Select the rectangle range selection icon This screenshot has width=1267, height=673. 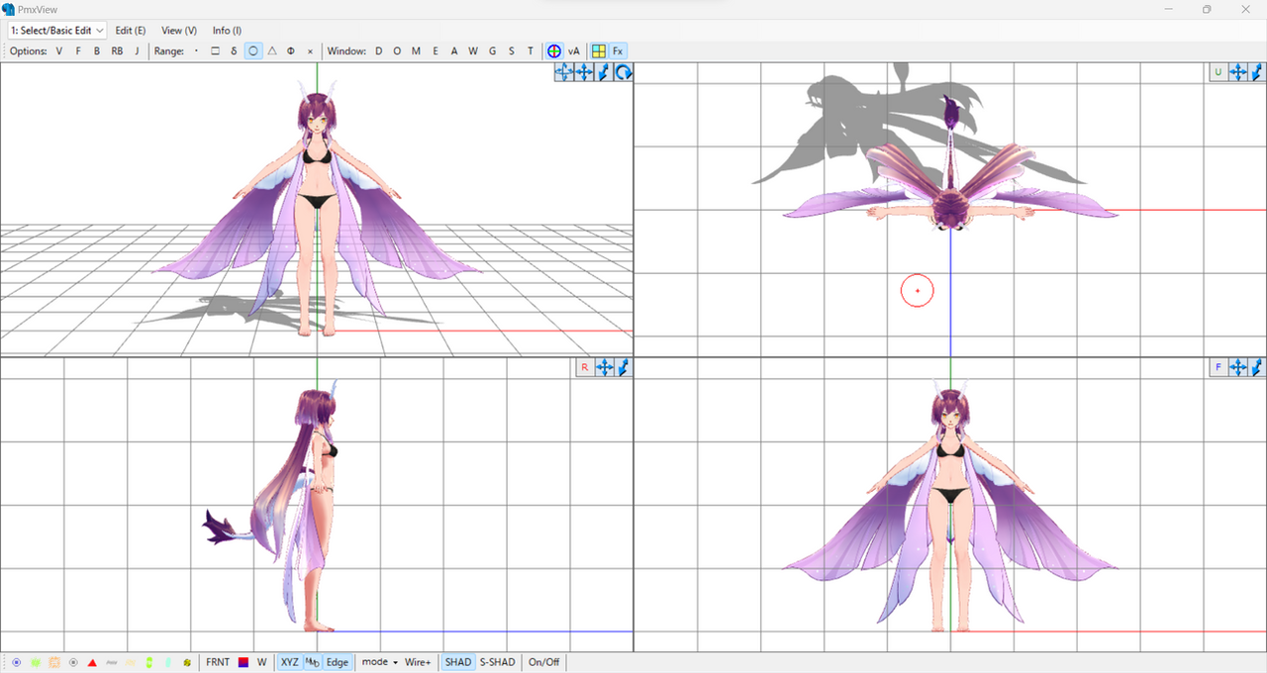215,51
